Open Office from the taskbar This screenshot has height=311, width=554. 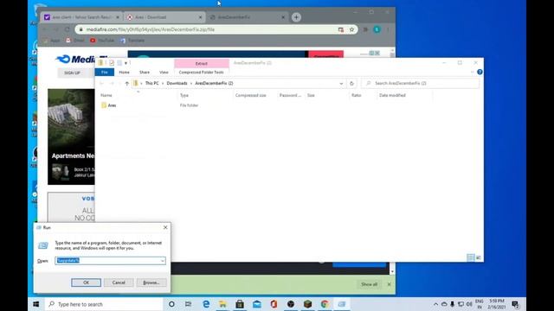click(274, 304)
